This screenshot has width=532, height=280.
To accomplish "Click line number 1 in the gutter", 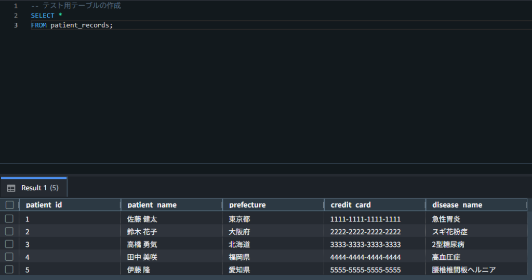I will coord(16,6).
